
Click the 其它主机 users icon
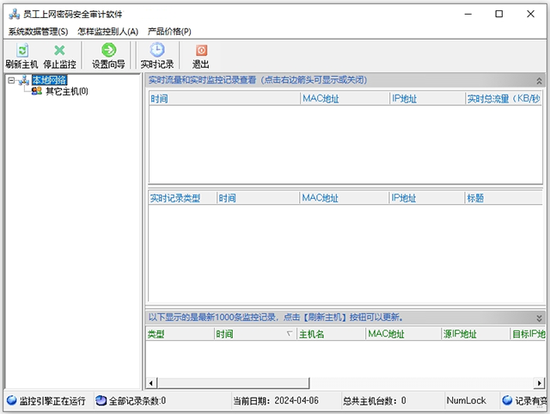36,91
